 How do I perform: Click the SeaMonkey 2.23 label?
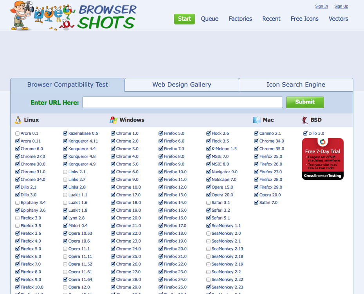(227, 287)
